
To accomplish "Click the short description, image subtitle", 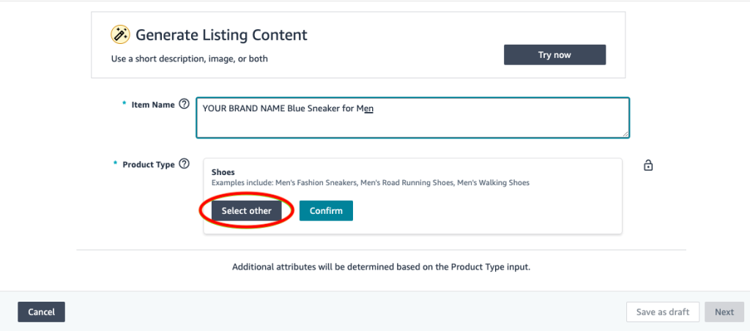I will tap(189, 59).
